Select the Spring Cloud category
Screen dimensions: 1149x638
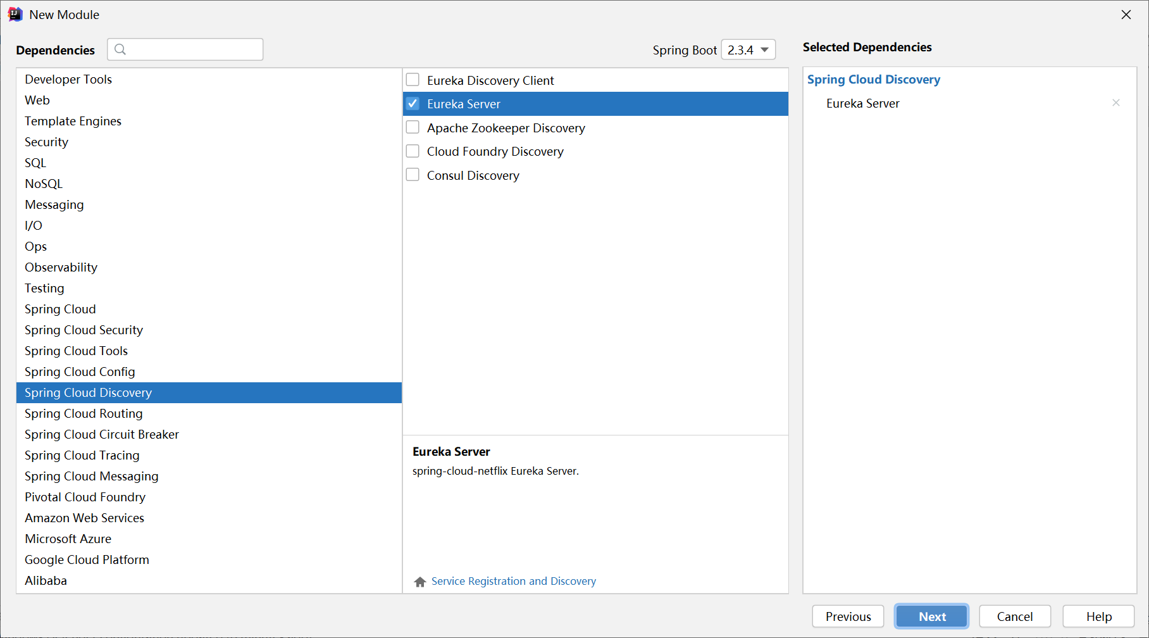tap(209, 309)
